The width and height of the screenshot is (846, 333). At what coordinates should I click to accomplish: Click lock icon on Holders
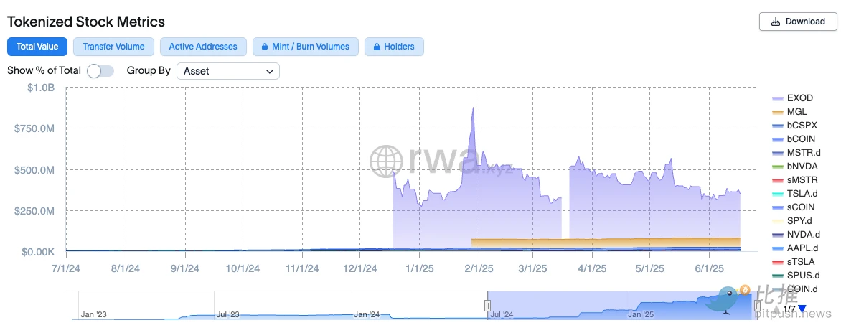pyautogui.click(x=377, y=47)
